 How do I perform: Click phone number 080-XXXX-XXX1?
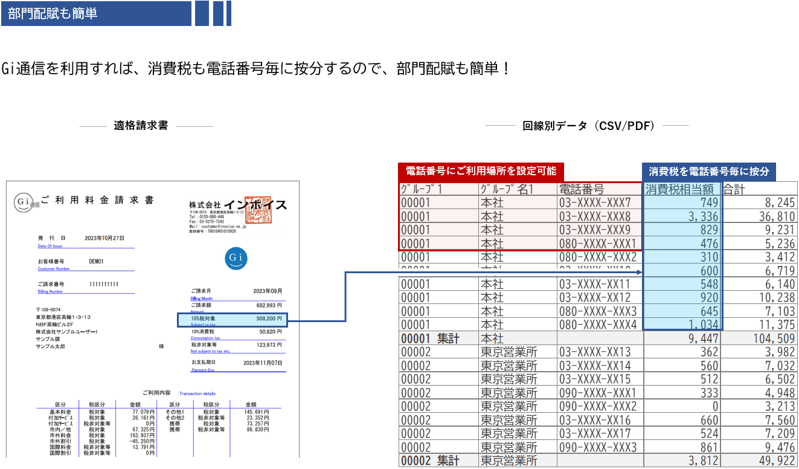tap(598, 244)
